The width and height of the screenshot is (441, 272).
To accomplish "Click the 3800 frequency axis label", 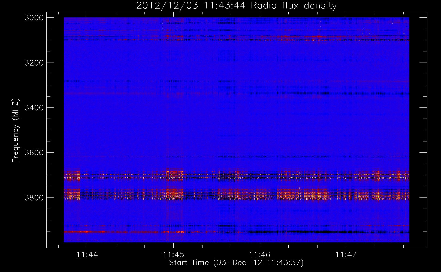I will 34,197.
